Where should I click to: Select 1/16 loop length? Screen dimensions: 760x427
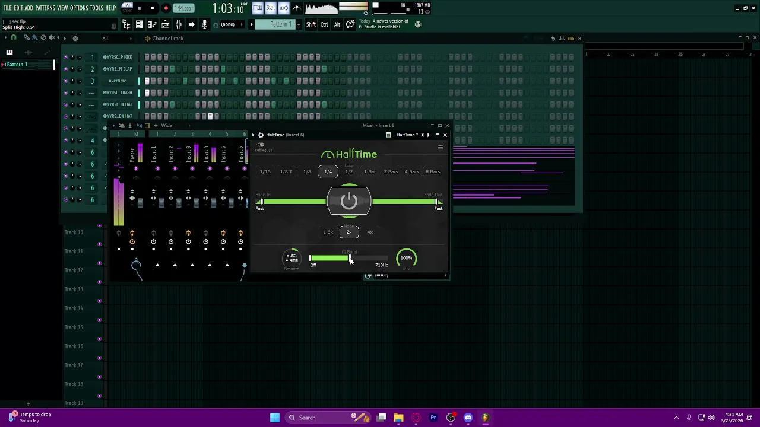pos(265,171)
